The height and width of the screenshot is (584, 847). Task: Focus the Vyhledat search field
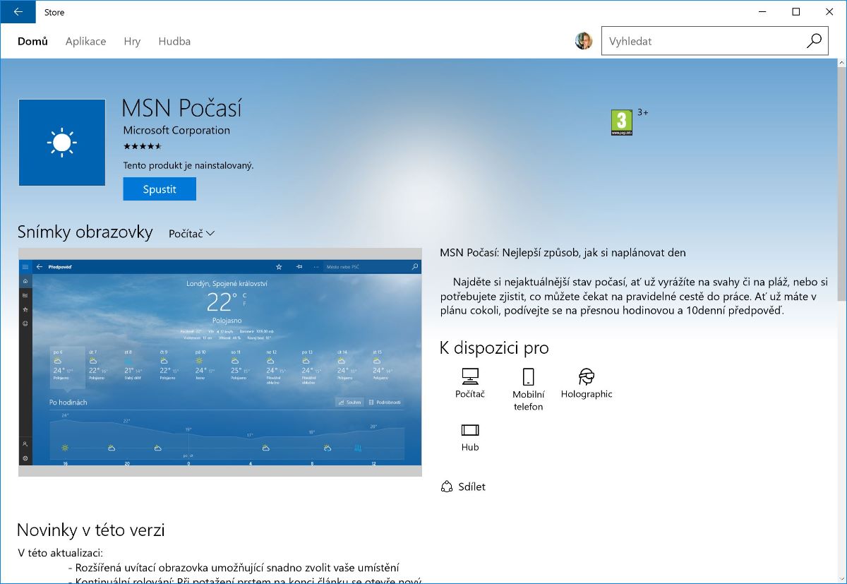click(702, 41)
